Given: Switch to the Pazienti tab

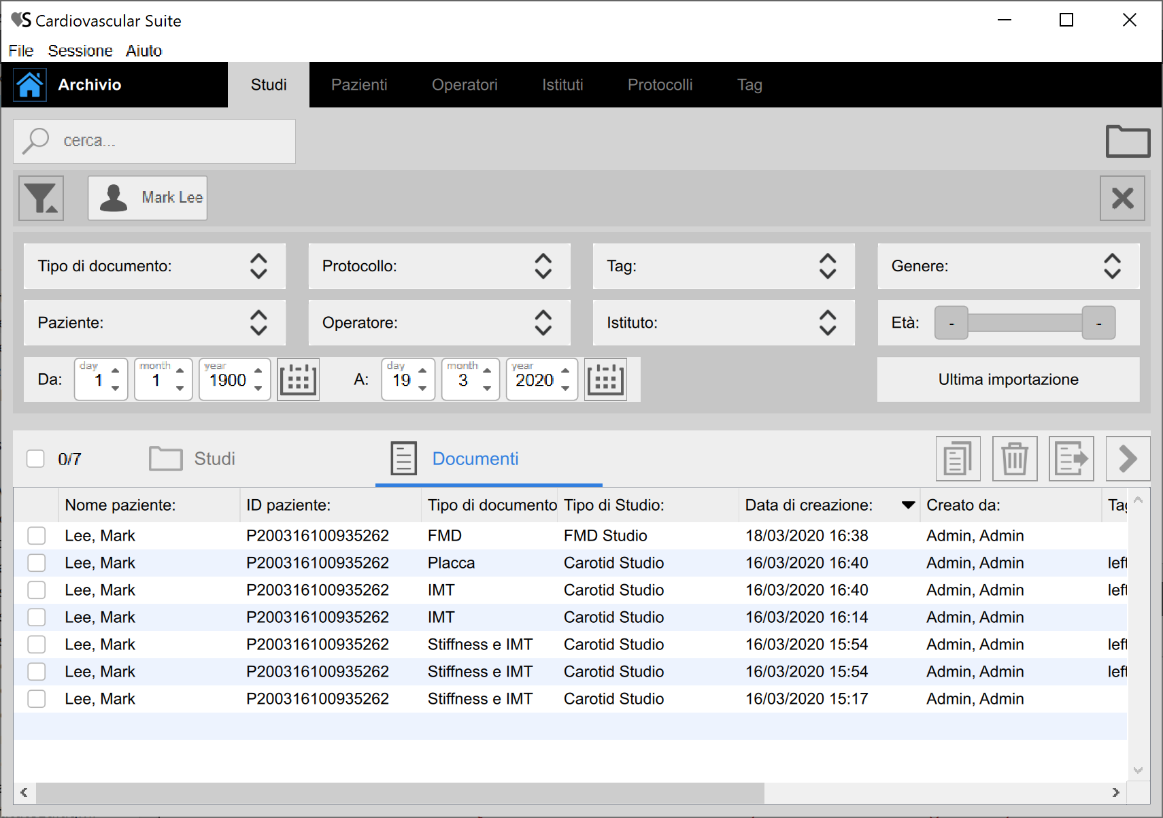Looking at the screenshot, I should [x=359, y=85].
